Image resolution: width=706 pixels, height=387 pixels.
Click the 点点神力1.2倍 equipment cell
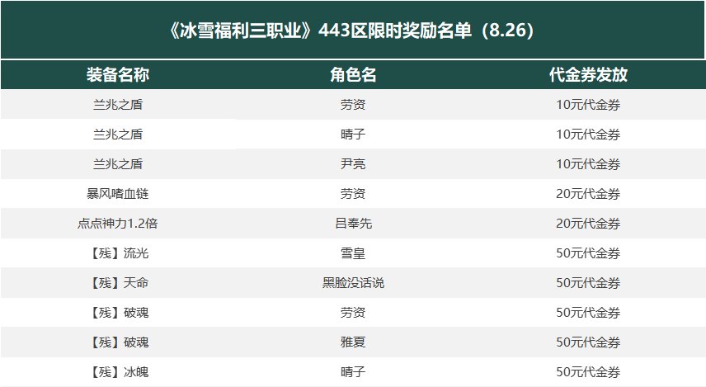117,224
